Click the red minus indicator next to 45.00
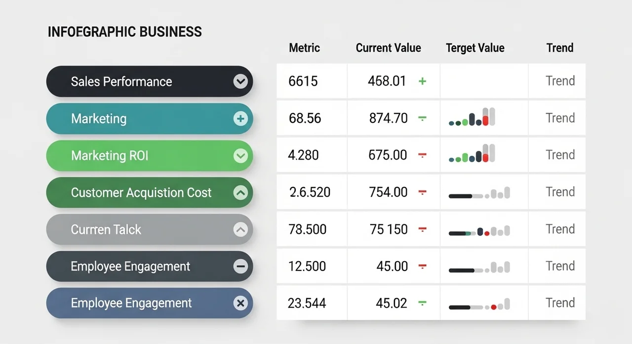 pos(422,267)
